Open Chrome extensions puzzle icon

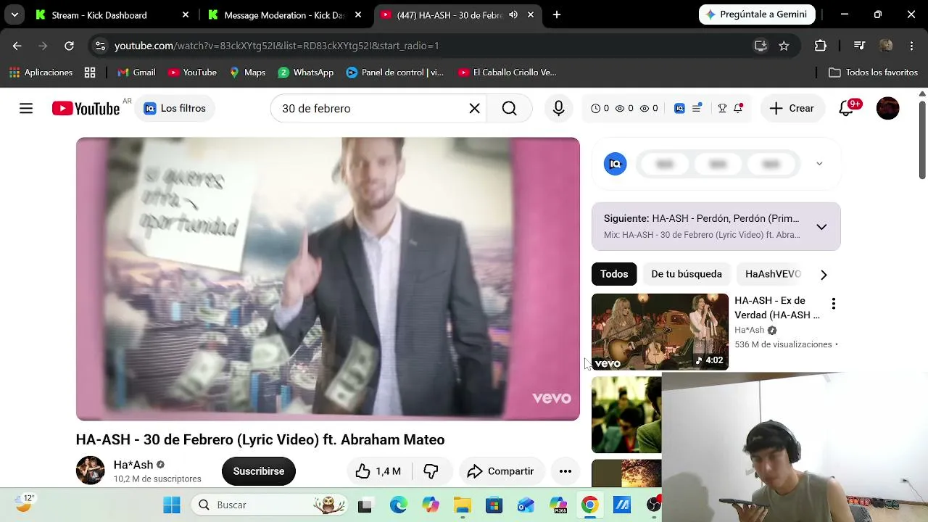pos(821,46)
